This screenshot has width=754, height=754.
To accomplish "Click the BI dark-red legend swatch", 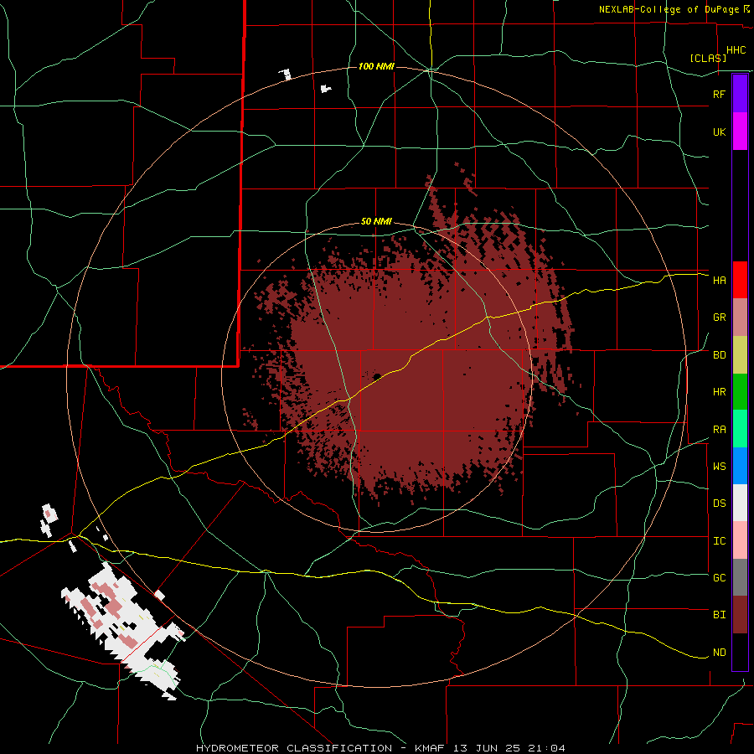I will 740,615.
